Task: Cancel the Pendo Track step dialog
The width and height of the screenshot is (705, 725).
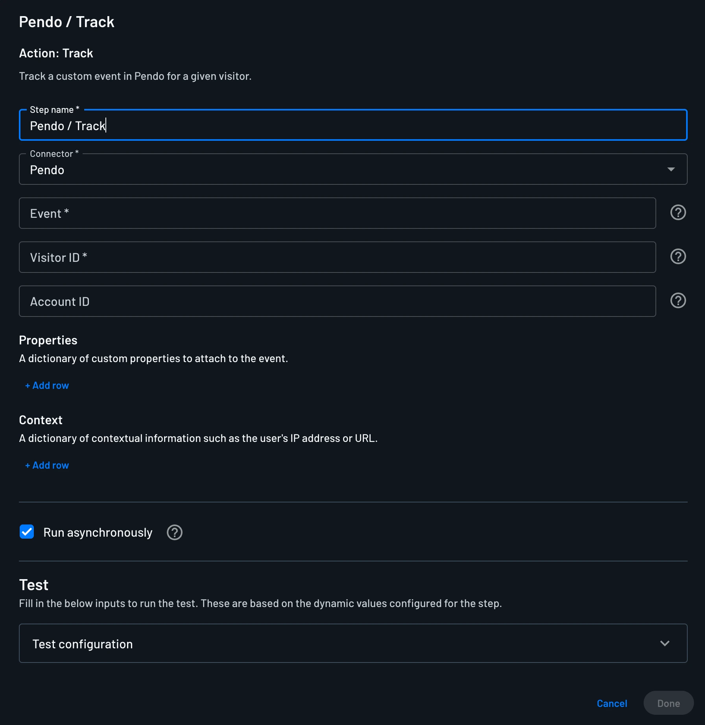Action: point(612,703)
